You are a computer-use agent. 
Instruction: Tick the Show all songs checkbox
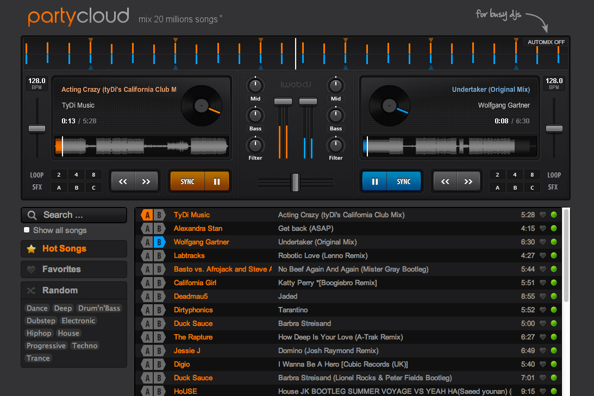(x=27, y=230)
